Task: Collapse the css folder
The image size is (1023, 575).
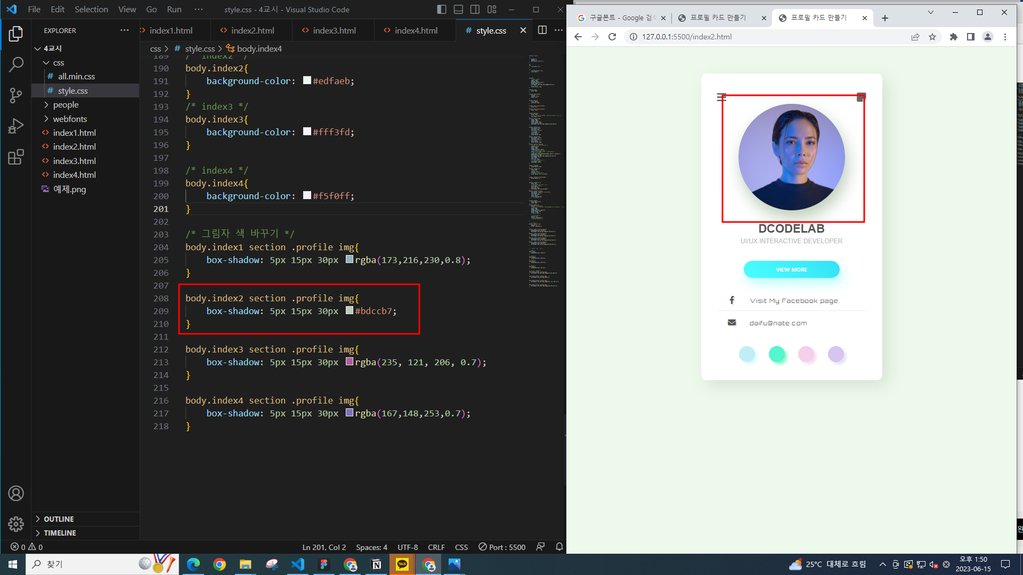Action: pos(58,63)
